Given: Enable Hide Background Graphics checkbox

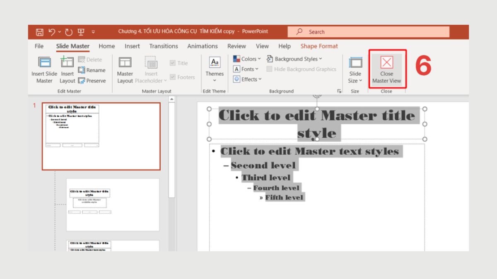Looking at the screenshot, I should pyautogui.click(x=270, y=69).
